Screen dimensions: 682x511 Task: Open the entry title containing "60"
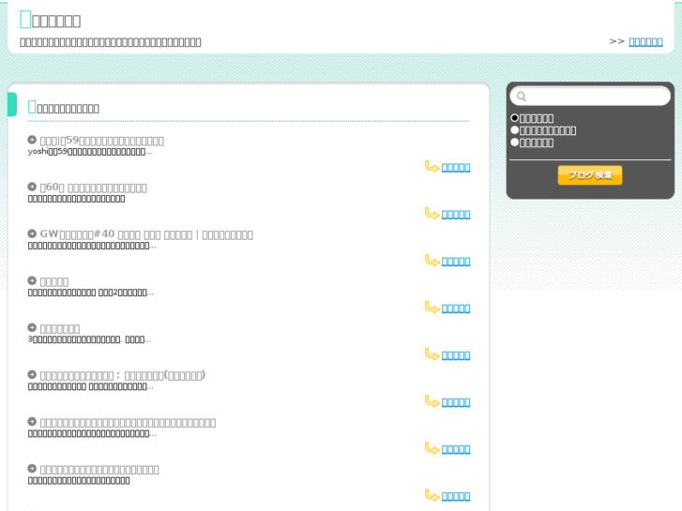pyautogui.click(x=93, y=188)
